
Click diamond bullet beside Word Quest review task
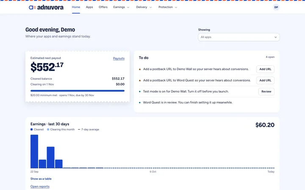[x=140, y=103]
